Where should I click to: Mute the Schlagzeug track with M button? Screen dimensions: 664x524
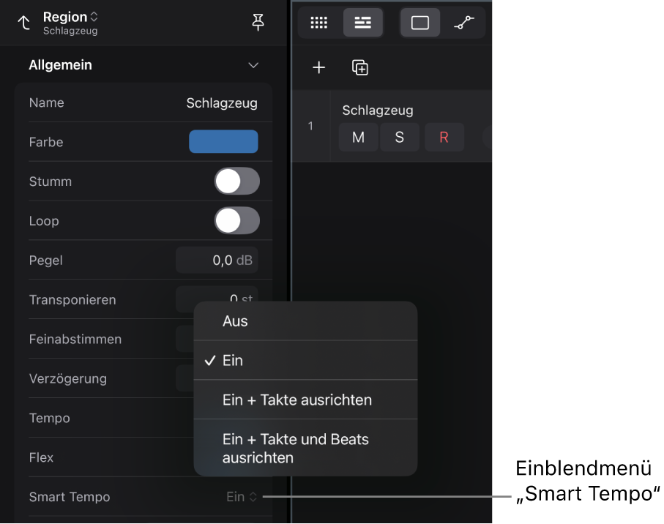(x=358, y=137)
